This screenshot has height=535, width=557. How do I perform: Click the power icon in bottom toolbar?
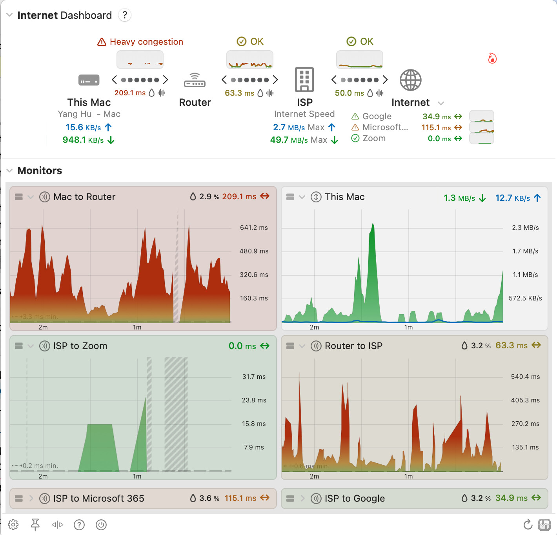[101, 524]
